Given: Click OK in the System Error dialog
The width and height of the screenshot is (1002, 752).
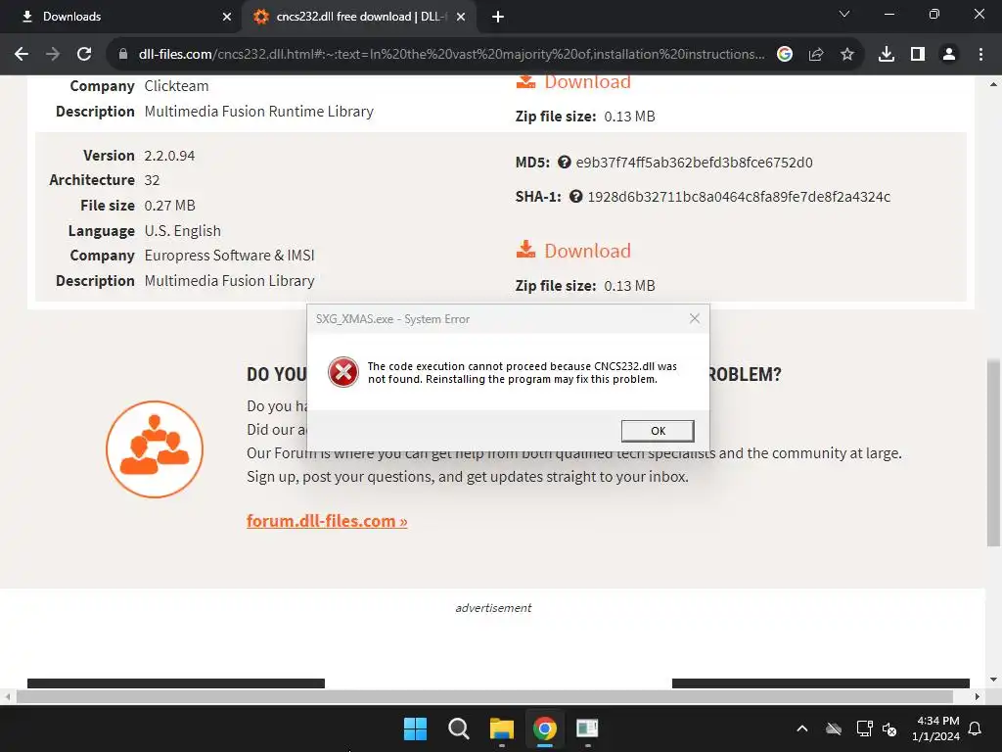Looking at the screenshot, I should [x=657, y=431].
